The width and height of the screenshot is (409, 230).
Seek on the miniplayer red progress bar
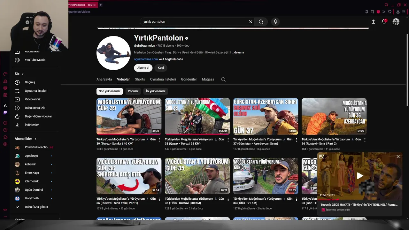328,200
